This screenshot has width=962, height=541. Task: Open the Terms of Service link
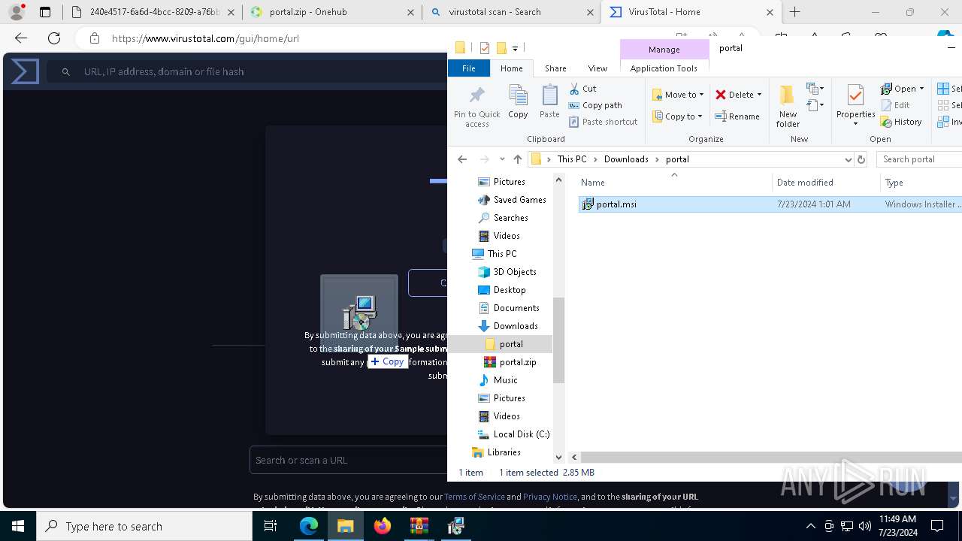[474, 497]
